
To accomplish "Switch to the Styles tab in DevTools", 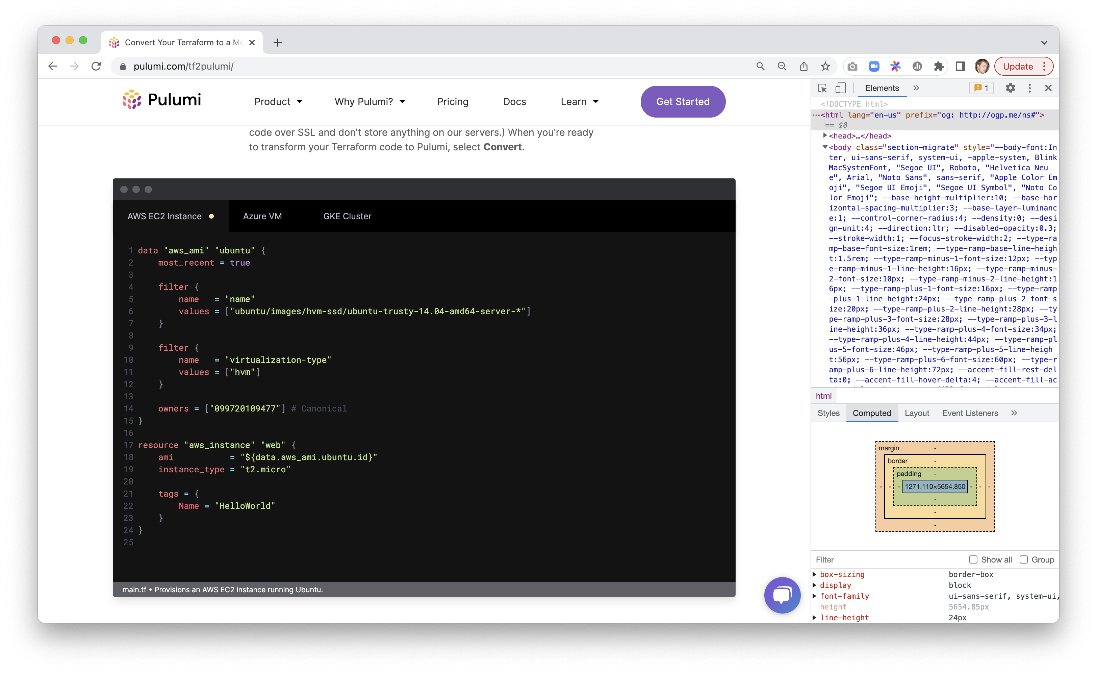I will pyautogui.click(x=828, y=413).
